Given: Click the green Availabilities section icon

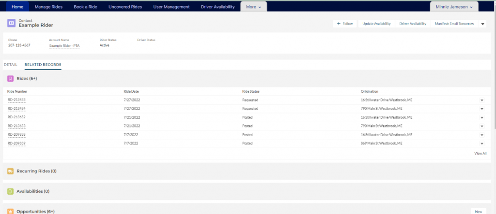Looking at the screenshot, I should click(10, 191).
